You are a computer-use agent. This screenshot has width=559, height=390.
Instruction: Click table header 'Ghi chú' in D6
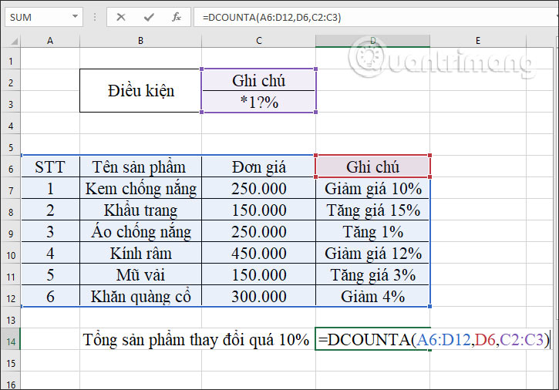(x=372, y=166)
